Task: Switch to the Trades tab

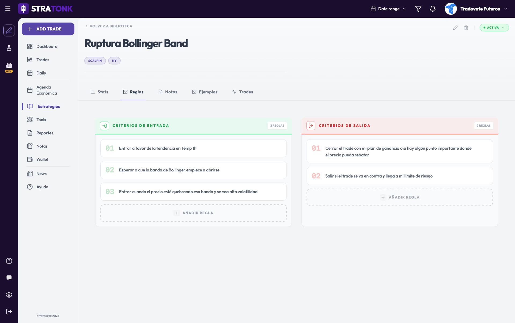Action: coord(242,92)
